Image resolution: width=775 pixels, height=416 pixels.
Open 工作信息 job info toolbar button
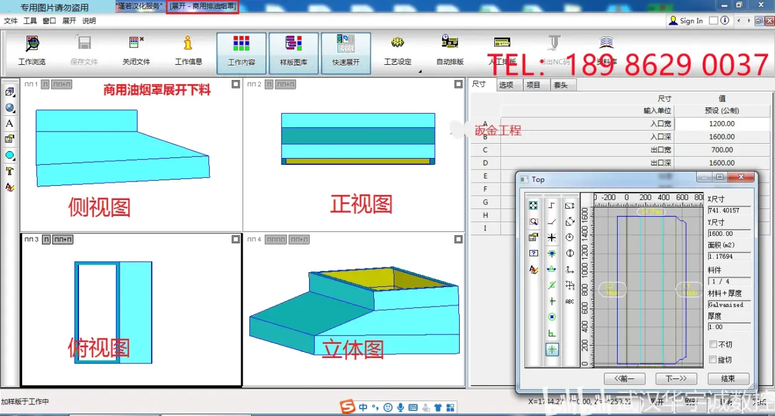[x=188, y=51]
